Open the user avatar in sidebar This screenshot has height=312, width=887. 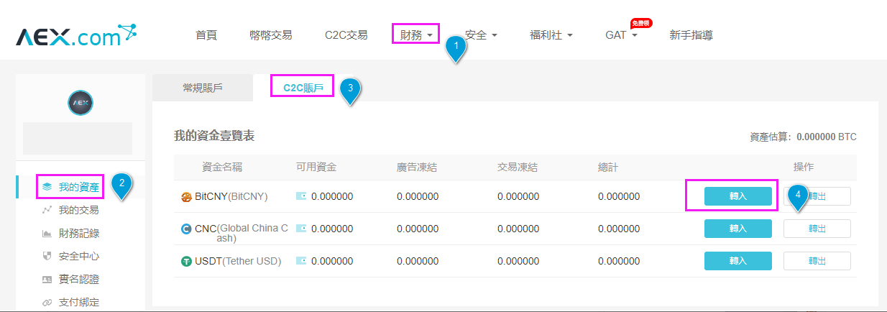point(80,104)
